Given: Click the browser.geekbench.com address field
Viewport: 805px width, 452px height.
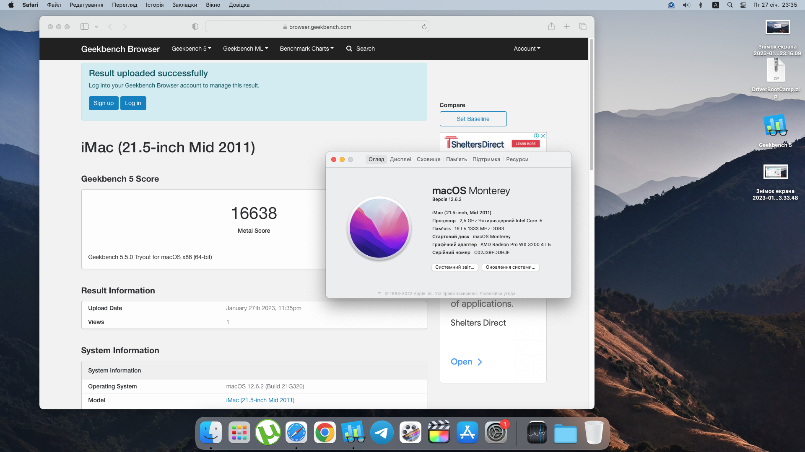Looking at the screenshot, I should point(317,27).
